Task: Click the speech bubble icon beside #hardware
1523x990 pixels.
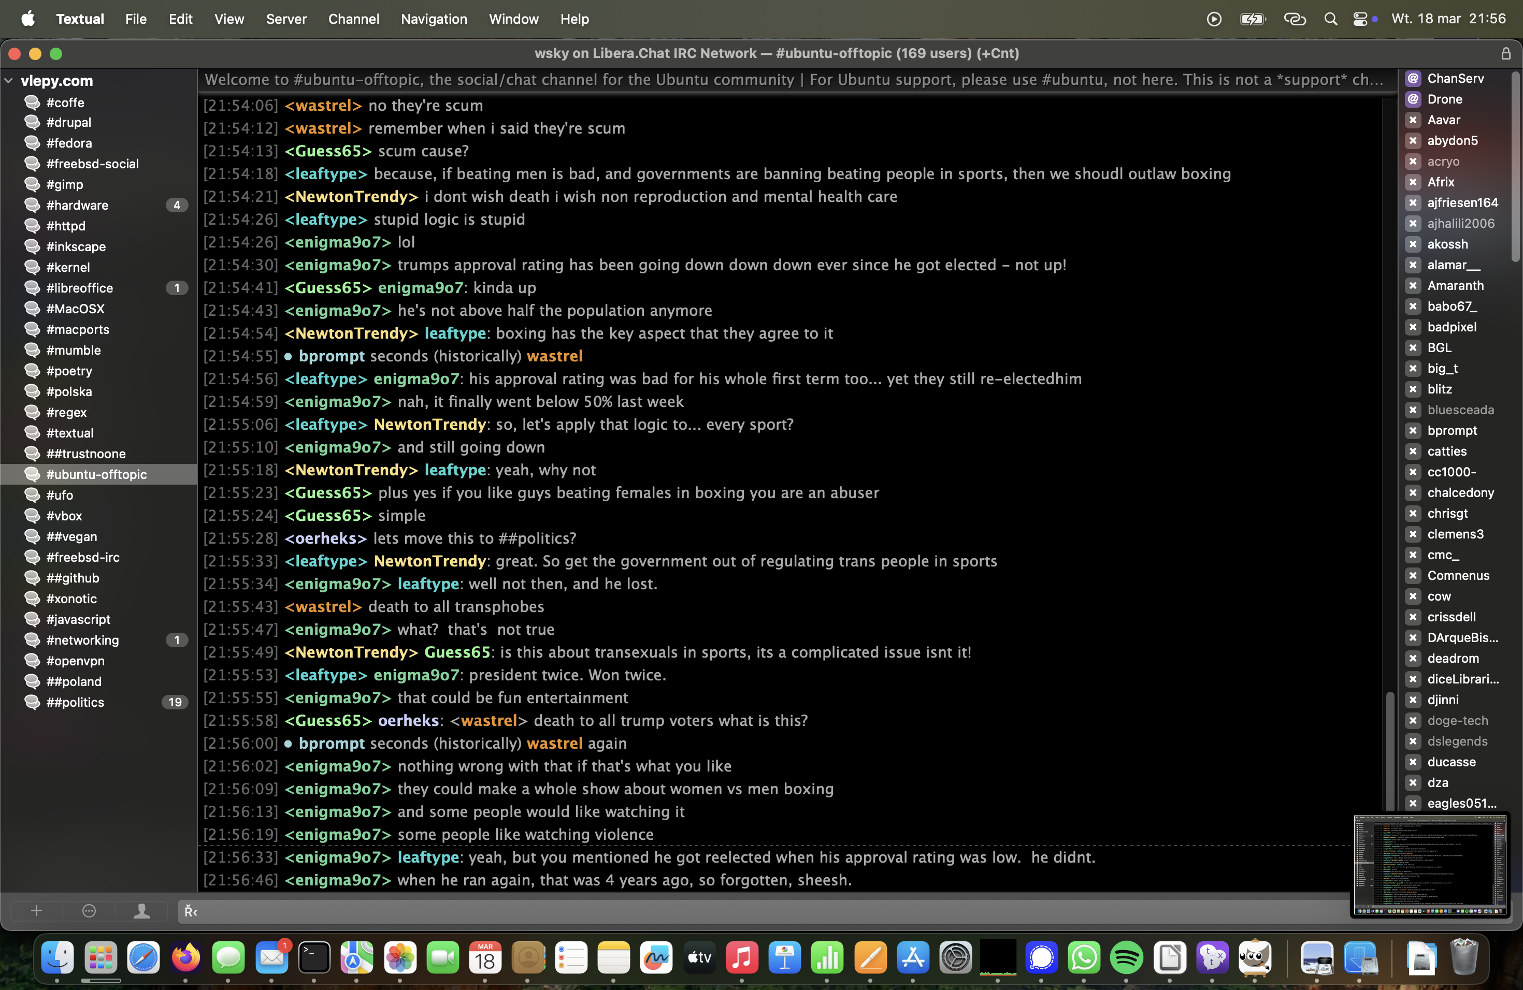Action: 32,205
